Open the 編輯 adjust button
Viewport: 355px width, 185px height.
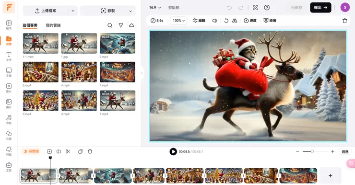199,21
